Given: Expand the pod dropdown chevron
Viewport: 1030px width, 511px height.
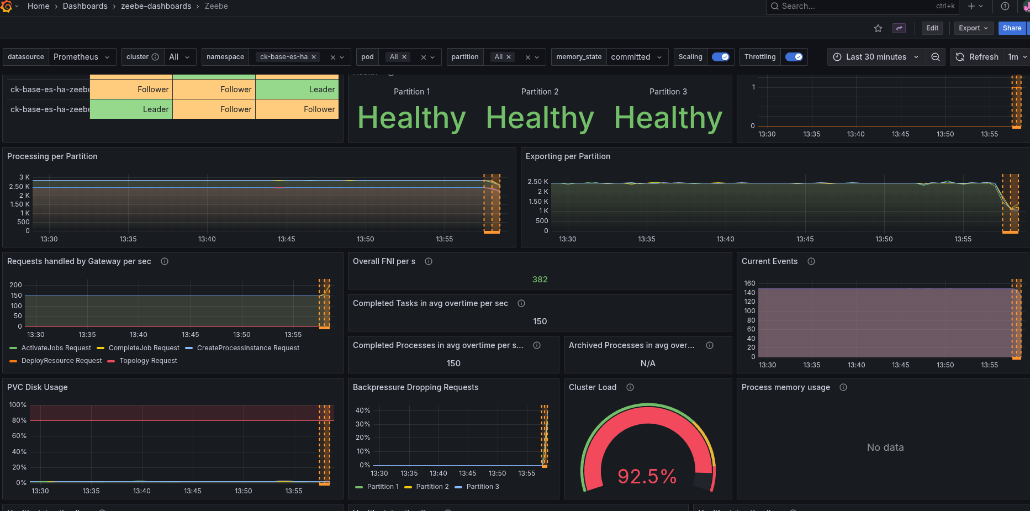Looking at the screenshot, I should click(x=432, y=57).
